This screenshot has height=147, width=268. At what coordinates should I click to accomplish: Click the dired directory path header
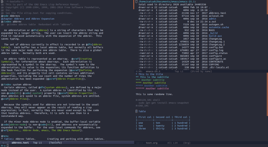167,2
